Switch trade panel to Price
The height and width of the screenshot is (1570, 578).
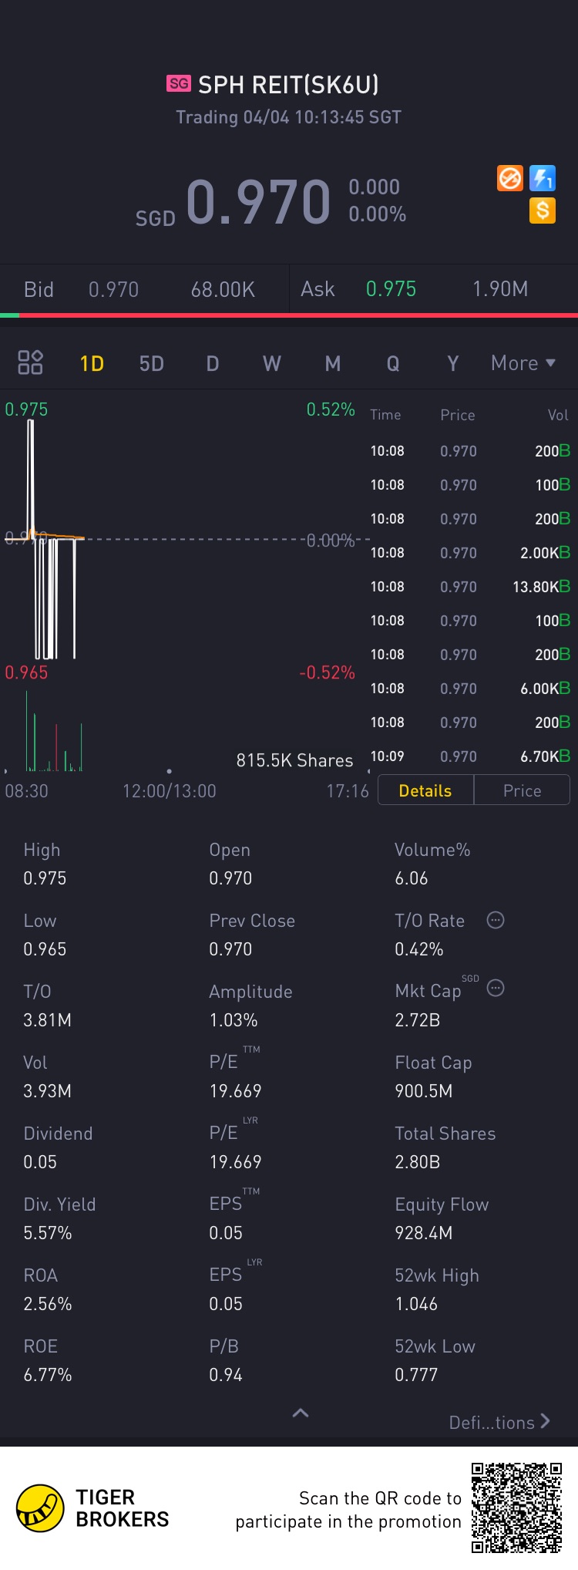[x=522, y=790]
